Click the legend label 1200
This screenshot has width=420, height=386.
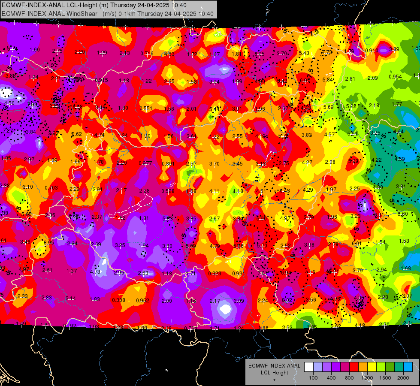coord(367,378)
